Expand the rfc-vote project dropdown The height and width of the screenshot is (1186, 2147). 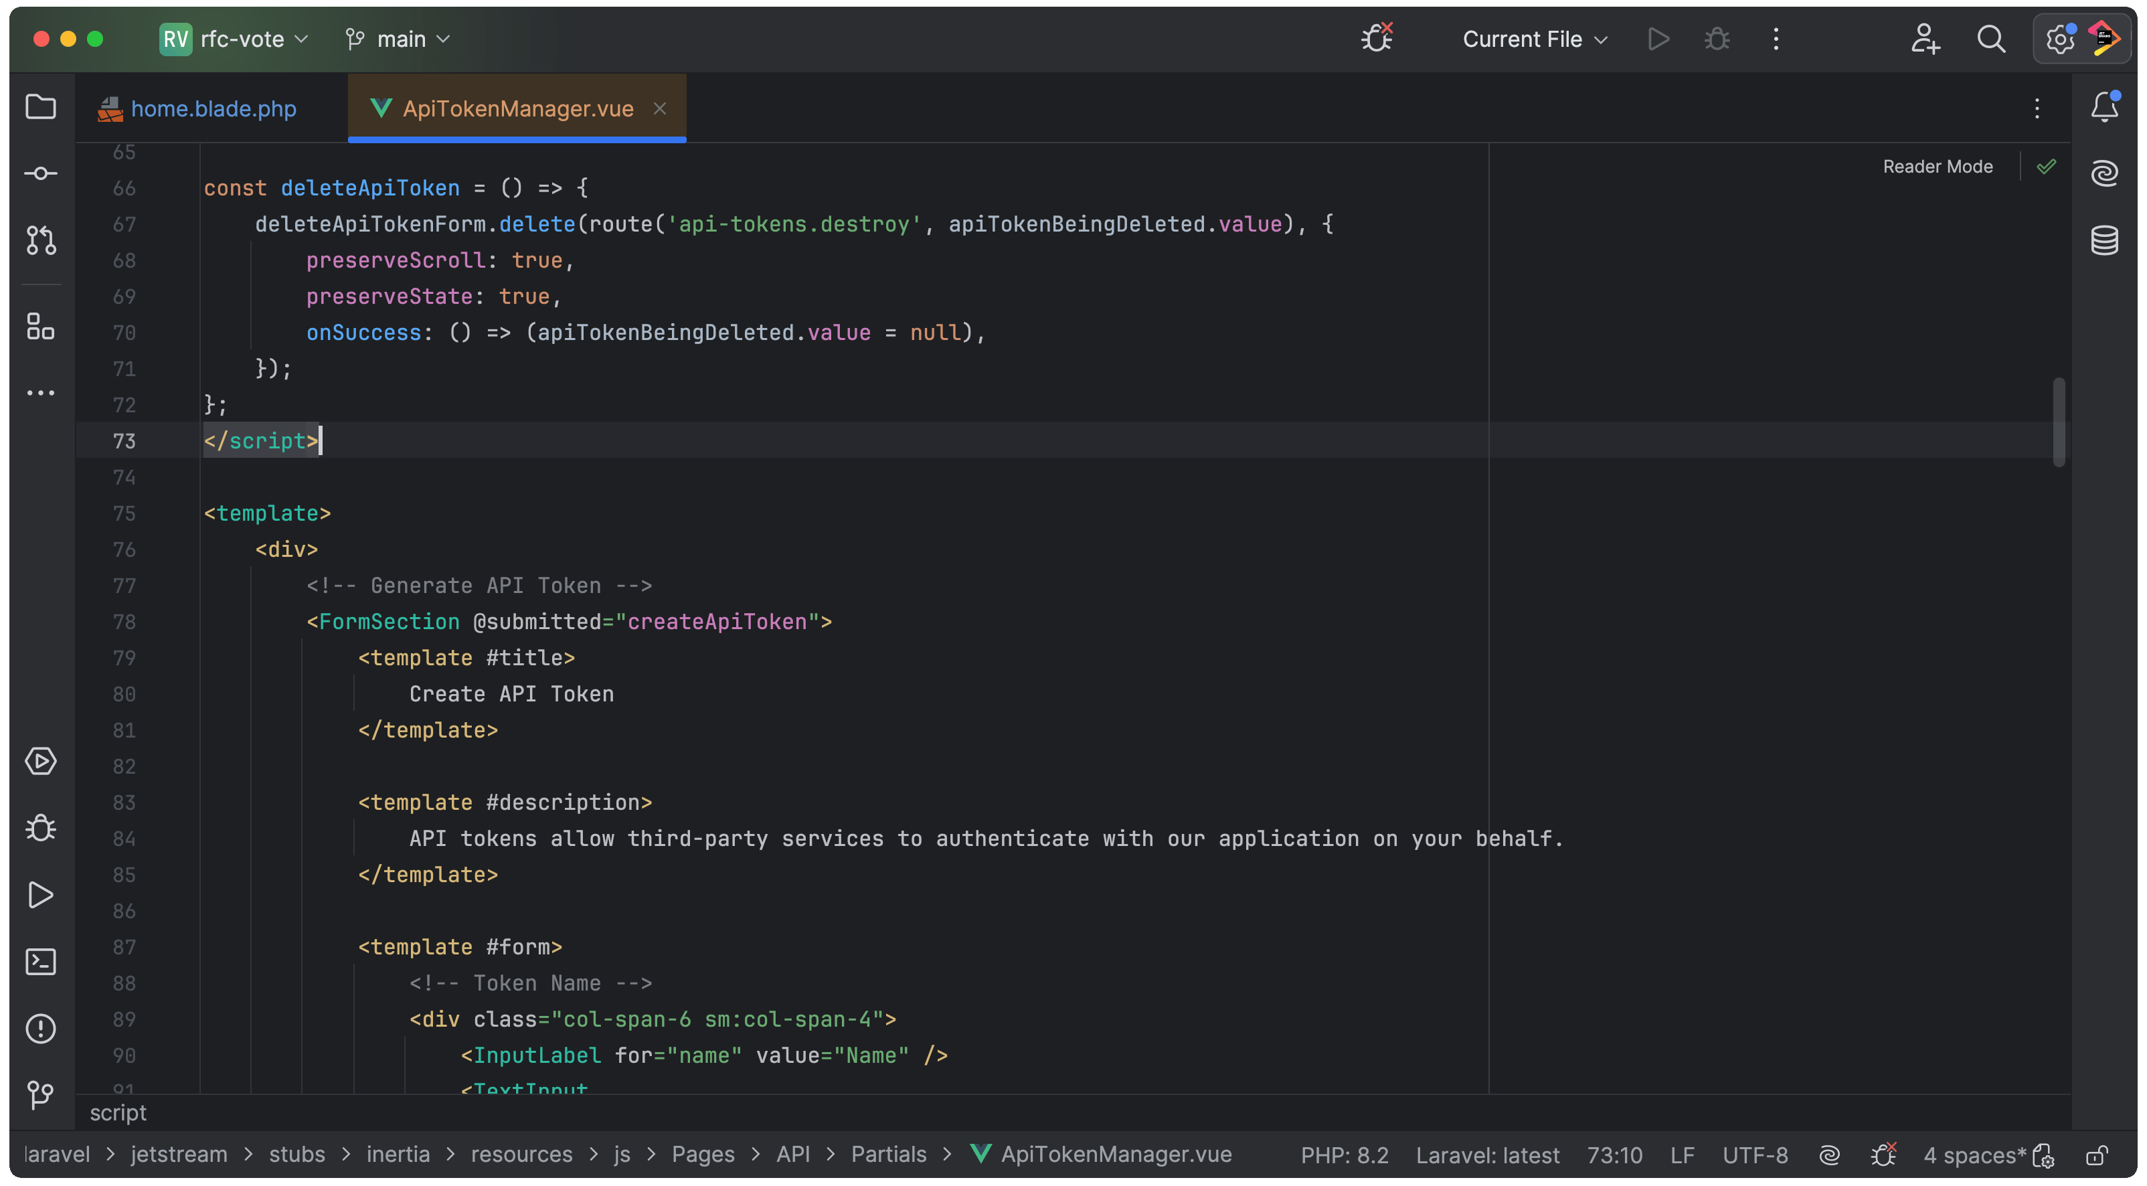242,39
